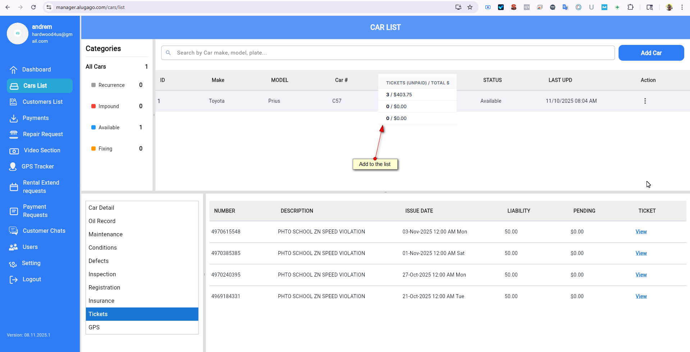
Task: Switch to the Insurance section
Action: pos(101,301)
